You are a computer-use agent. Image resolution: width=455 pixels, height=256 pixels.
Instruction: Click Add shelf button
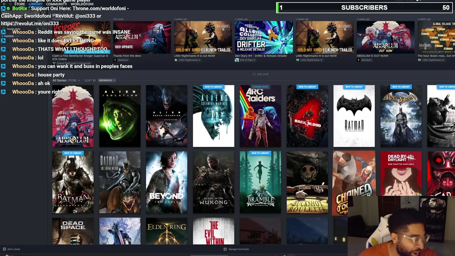261,74
